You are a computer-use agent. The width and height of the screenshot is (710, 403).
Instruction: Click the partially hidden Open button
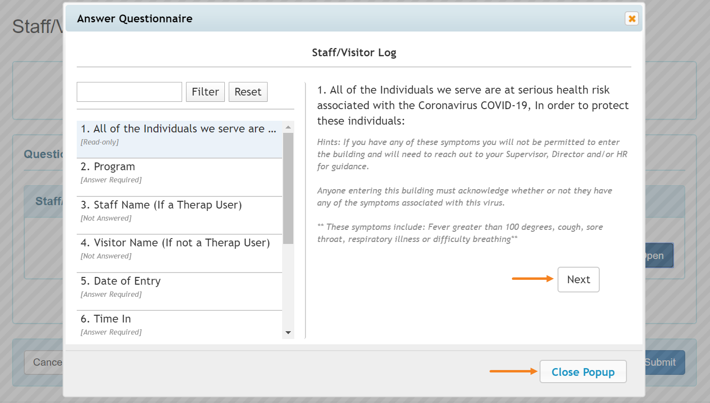tap(659, 256)
